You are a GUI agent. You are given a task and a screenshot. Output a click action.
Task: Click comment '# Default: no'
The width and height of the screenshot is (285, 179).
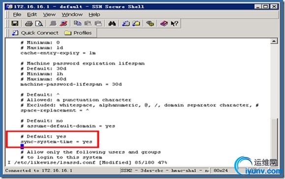click(x=42, y=121)
